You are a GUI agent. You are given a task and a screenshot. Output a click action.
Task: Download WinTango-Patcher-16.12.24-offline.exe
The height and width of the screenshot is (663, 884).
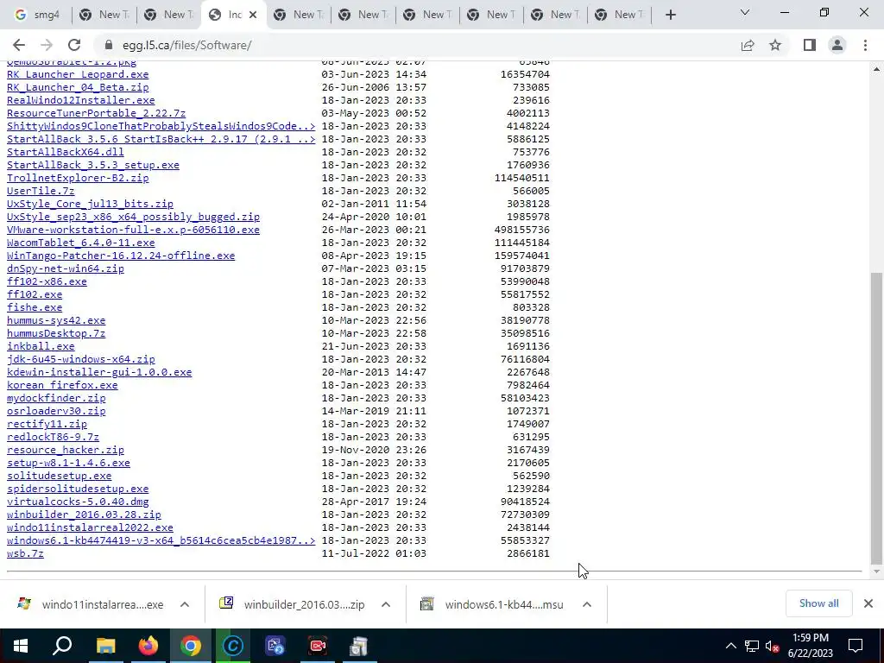click(121, 256)
